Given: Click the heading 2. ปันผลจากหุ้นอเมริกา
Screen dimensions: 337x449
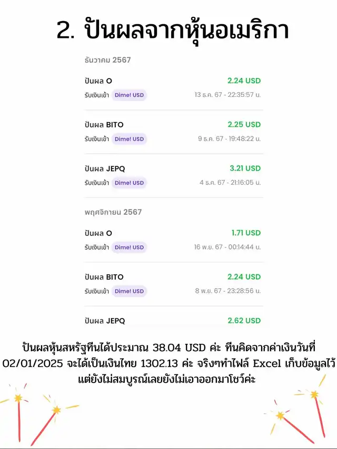Looking at the screenshot, I should (x=173, y=31).
